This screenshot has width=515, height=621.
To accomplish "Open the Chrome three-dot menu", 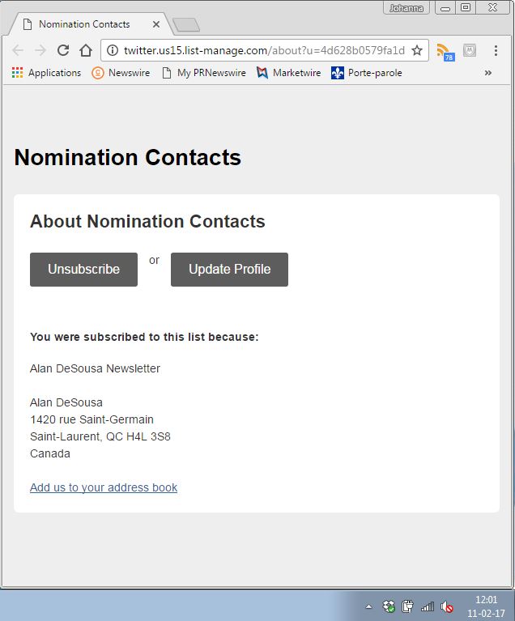I will pyautogui.click(x=496, y=50).
